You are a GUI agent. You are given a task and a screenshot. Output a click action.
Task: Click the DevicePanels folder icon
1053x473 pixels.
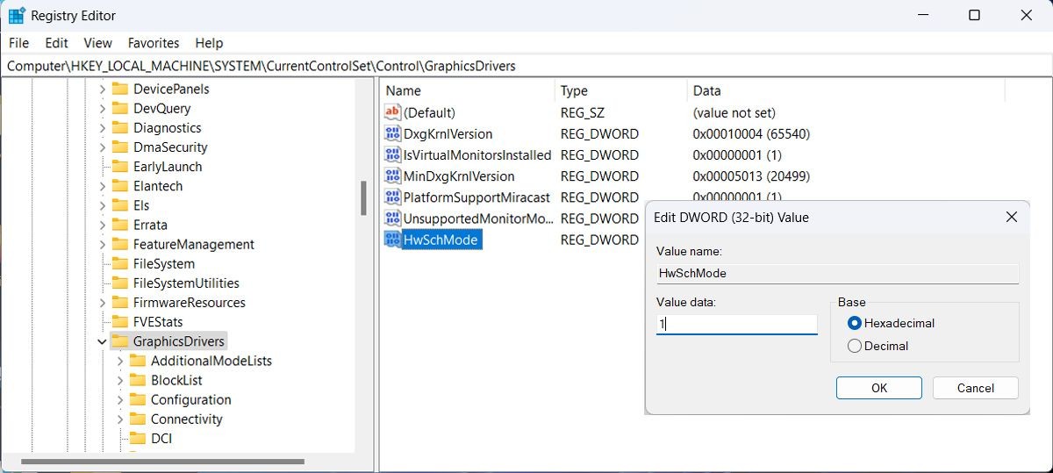[120, 89]
